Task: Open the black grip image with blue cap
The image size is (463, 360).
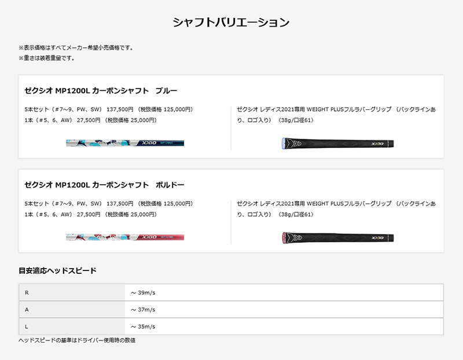Action: click(338, 143)
